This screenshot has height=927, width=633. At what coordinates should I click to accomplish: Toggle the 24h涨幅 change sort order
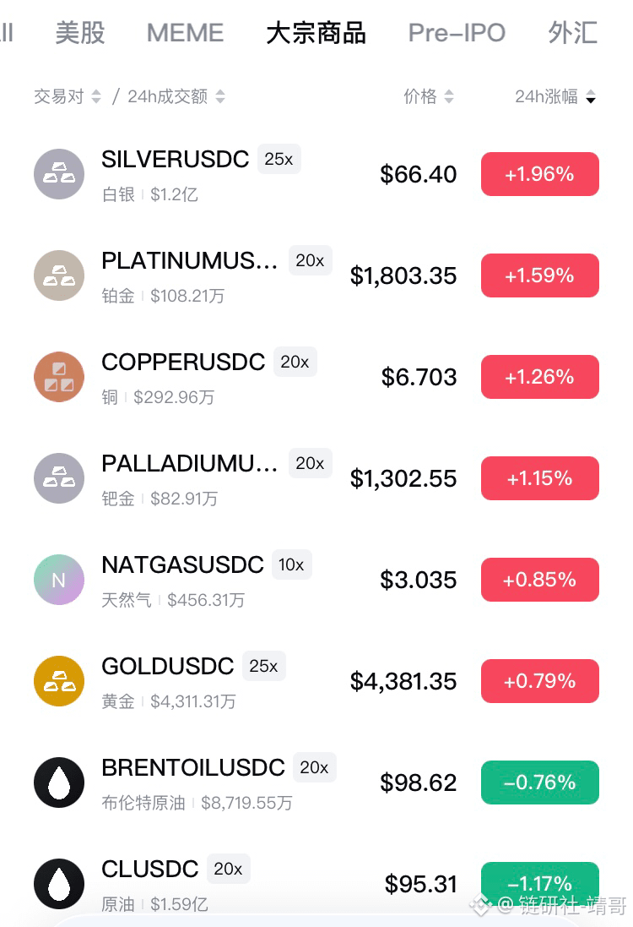coord(591,96)
